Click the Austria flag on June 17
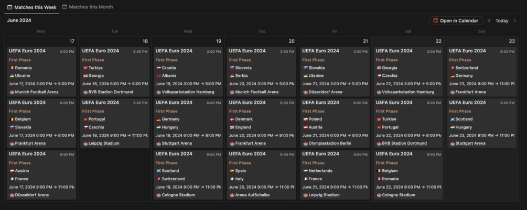This screenshot has width=527, height=210. tap(12, 171)
